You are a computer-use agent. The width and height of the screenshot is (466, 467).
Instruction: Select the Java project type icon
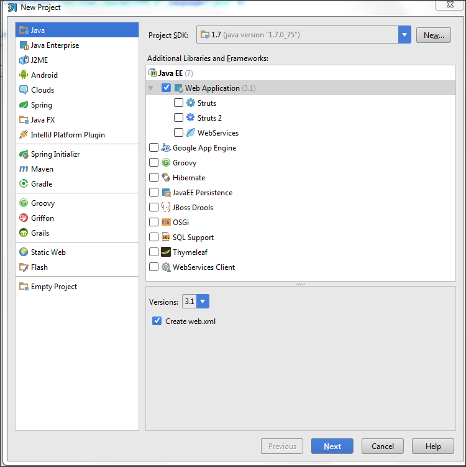(24, 30)
